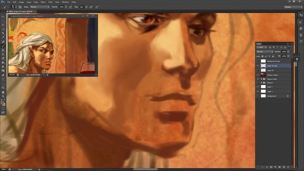The width and height of the screenshot is (304, 171).
Task: Open the Window menu
Action: coord(66,2)
